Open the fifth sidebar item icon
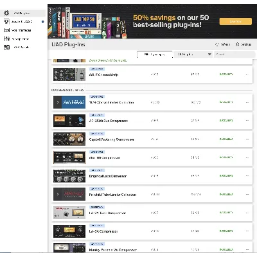257x257 pixels. coord(6,47)
